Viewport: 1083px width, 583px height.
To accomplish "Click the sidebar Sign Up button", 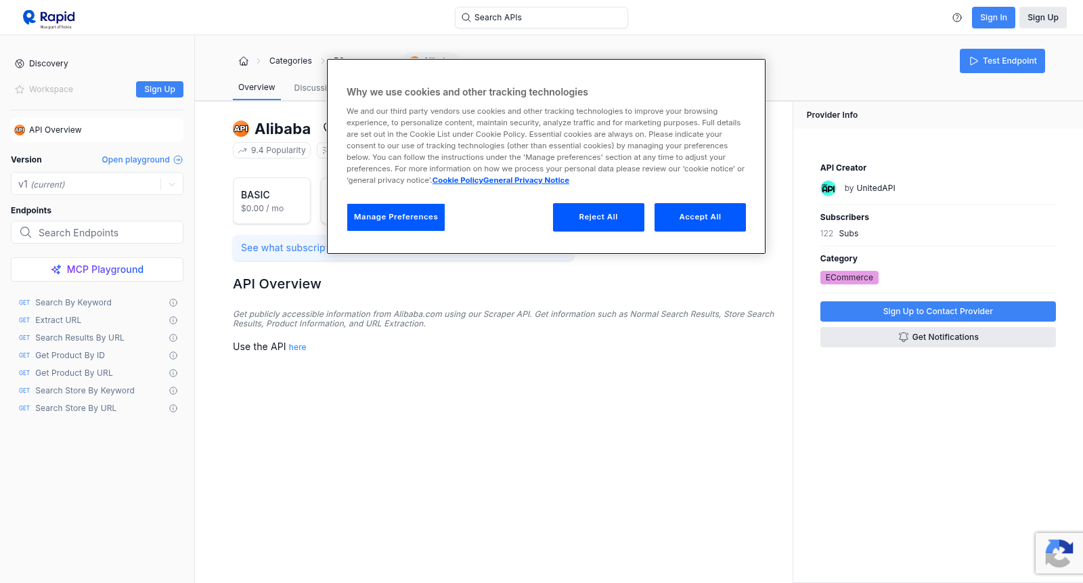I will tap(160, 89).
